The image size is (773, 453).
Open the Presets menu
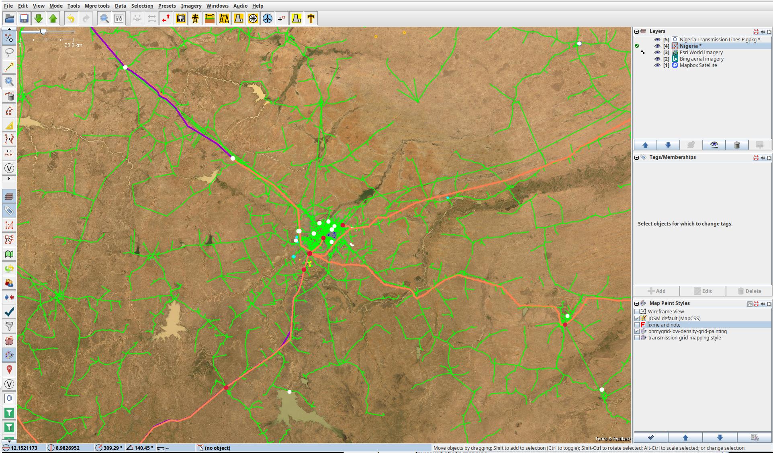[167, 6]
